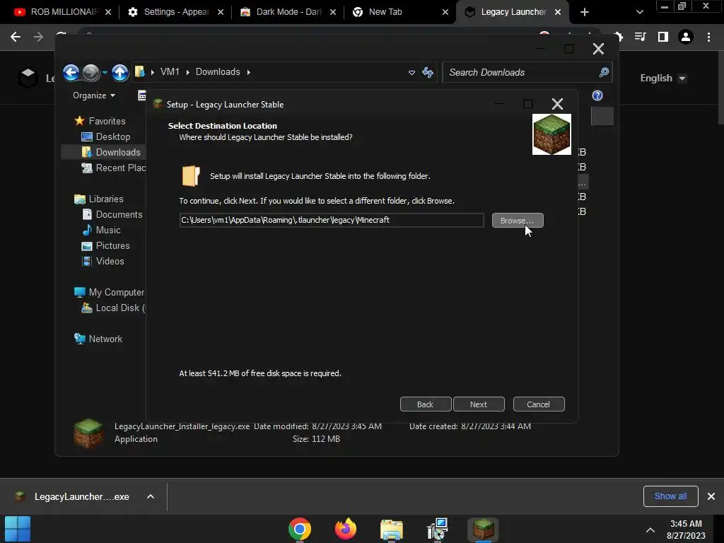Open the English language dropdown

coord(663,78)
